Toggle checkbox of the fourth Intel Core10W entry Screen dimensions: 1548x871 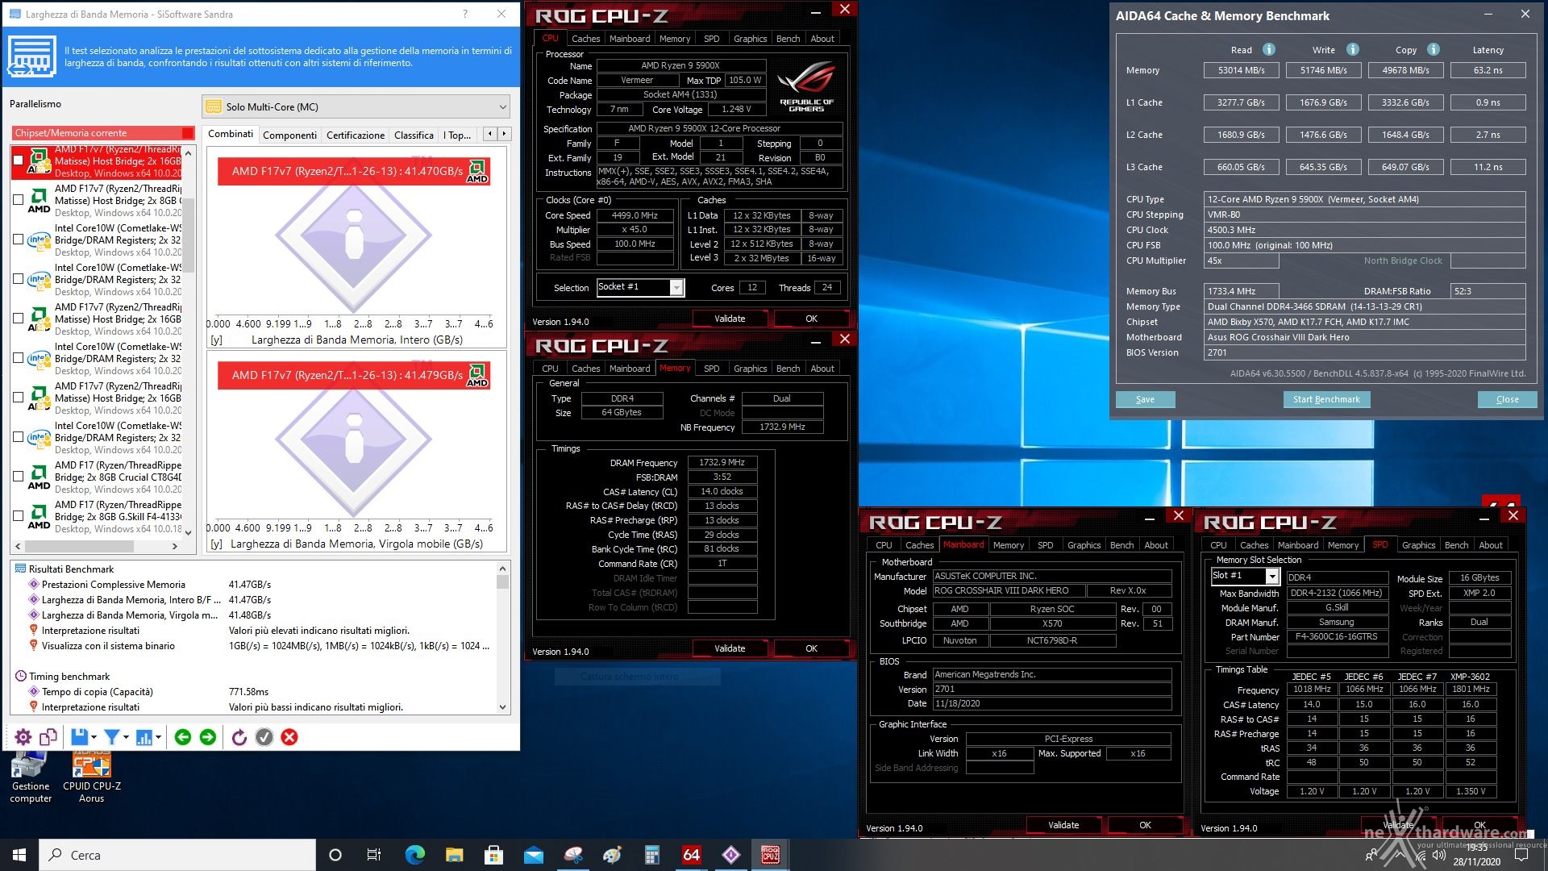(19, 437)
